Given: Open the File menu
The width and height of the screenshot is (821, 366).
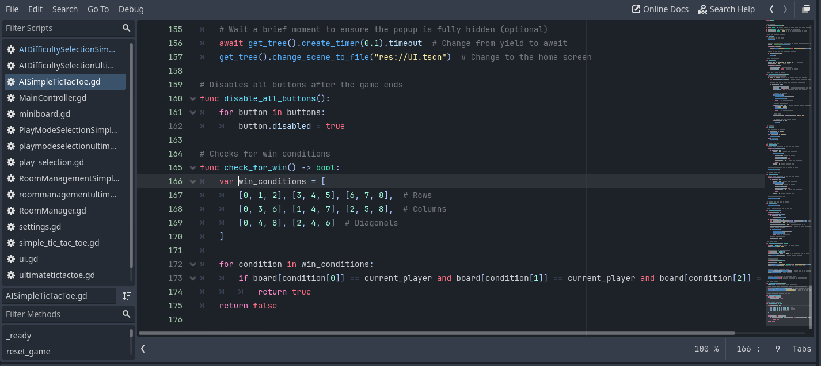Looking at the screenshot, I should tap(12, 9).
